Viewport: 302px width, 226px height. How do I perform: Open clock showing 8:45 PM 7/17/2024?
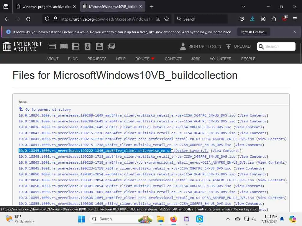[269, 219]
